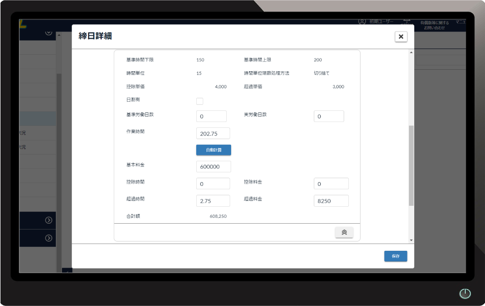This screenshot has height=306, width=485.
Task: Click the power icon on the monitor frame
Action: [465, 293]
